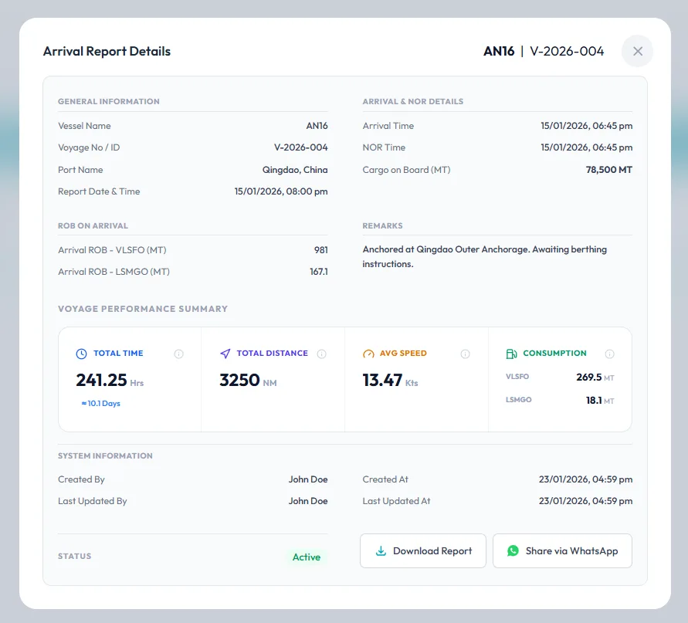Download the arrival report

pyautogui.click(x=422, y=551)
